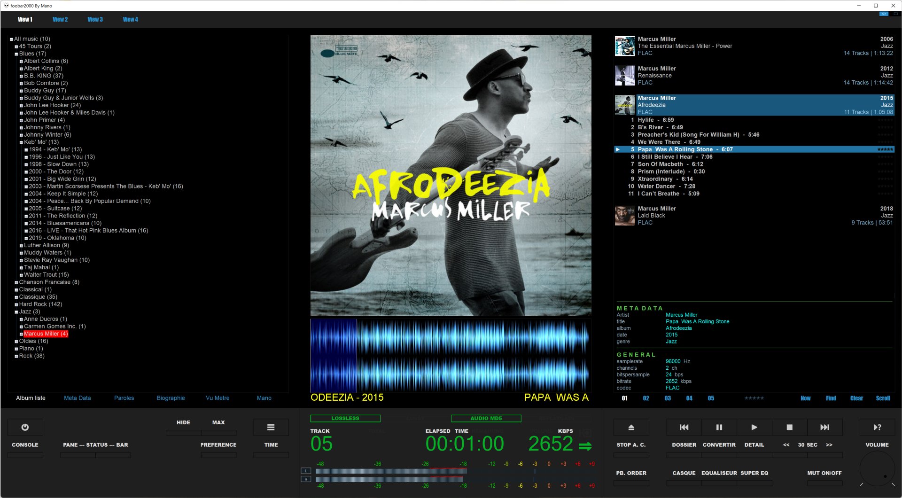Viewport: 902px width, 498px height.
Task: Stop playback with the square stop icon
Action: click(789, 427)
